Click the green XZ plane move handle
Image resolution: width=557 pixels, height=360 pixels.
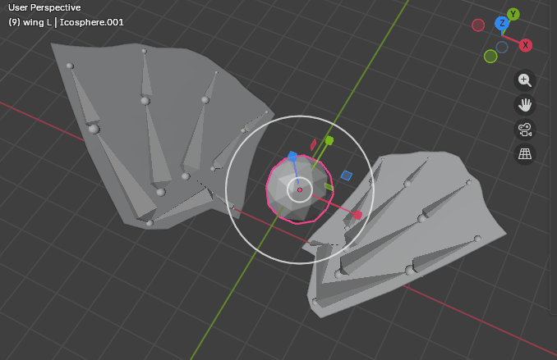329,187
